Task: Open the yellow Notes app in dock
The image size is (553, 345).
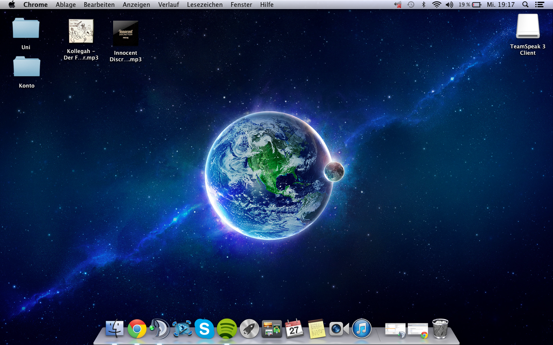Action: point(317,329)
